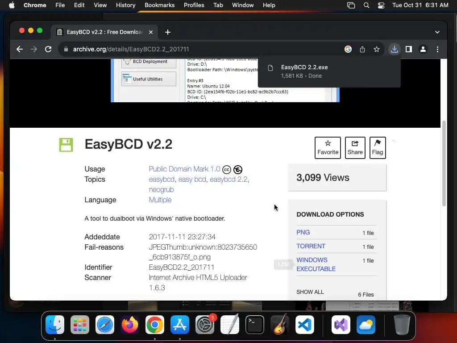The height and width of the screenshot is (343, 457).
Task: Click the green software floppy icon
Action: (66, 145)
